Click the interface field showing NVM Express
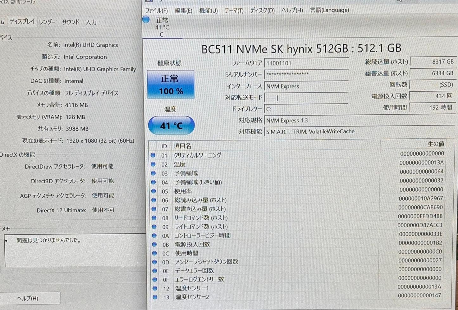The image size is (458, 310). tap(306, 86)
